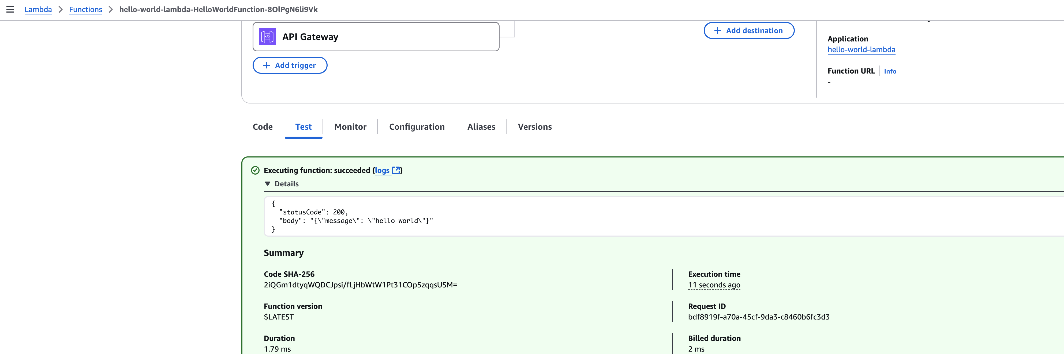Click the Add trigger button
Viewport: 1064px width, 354px height.
click(290, 65)
